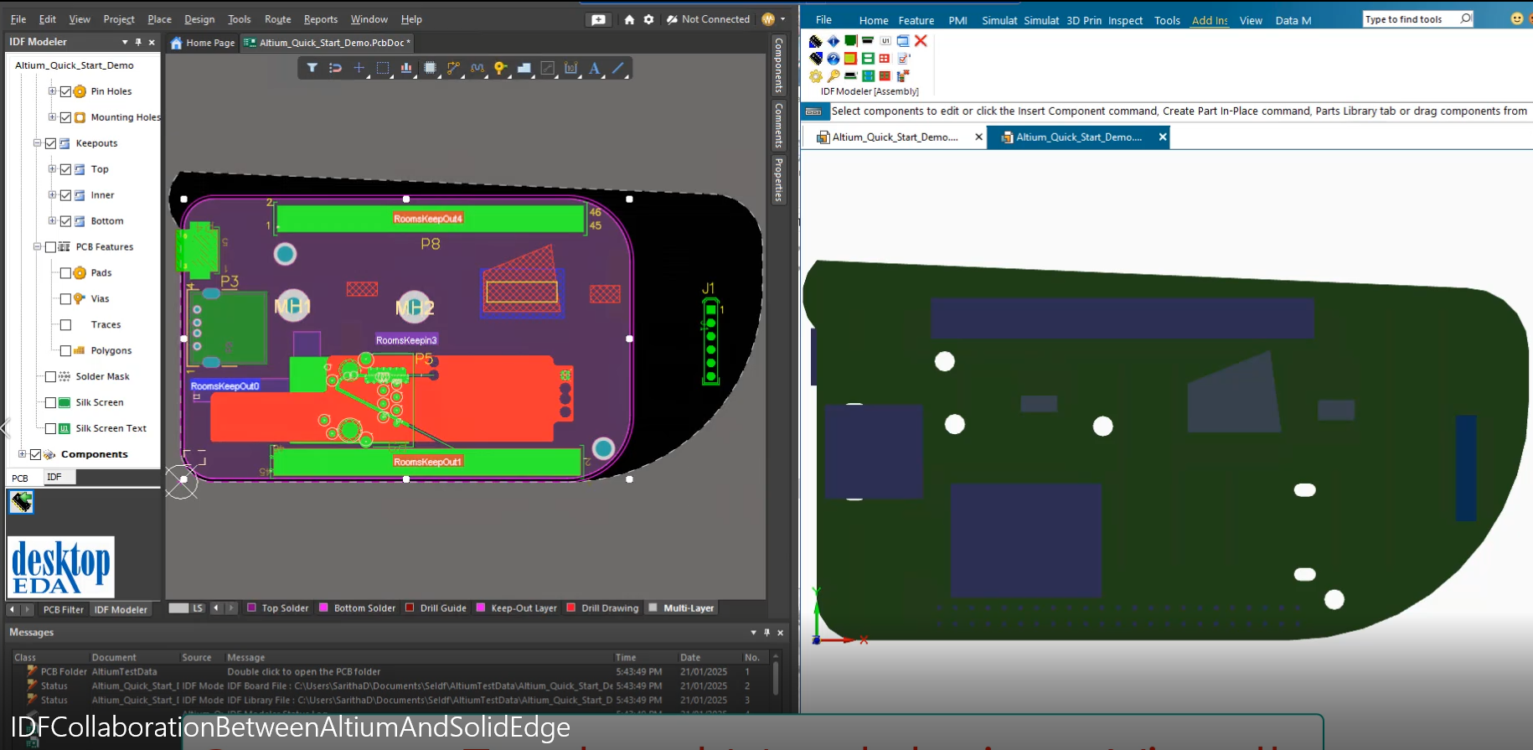
Task: Check the Silk Screen checkbox
Action: 50,403
